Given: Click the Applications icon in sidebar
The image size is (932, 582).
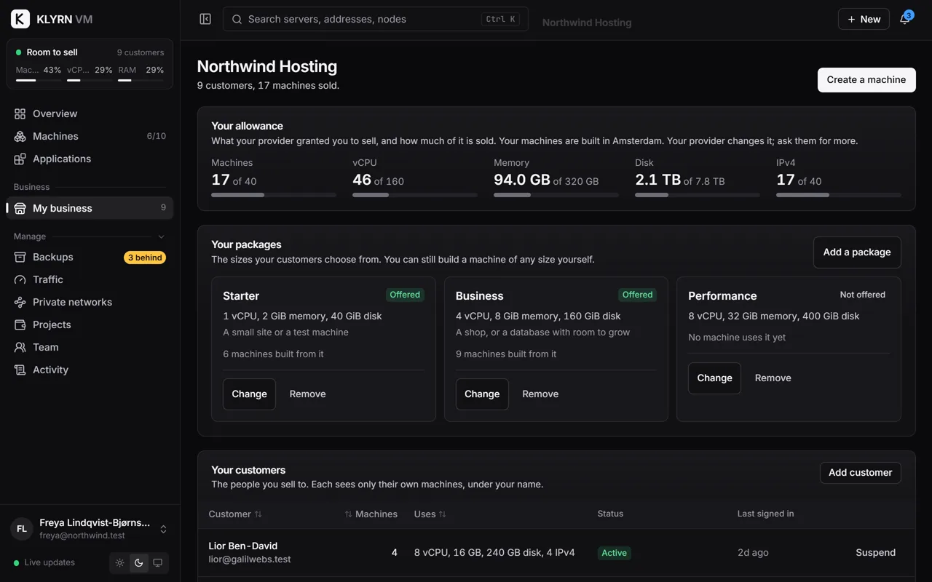Looking at the screenshot, I should click(20, 159).
